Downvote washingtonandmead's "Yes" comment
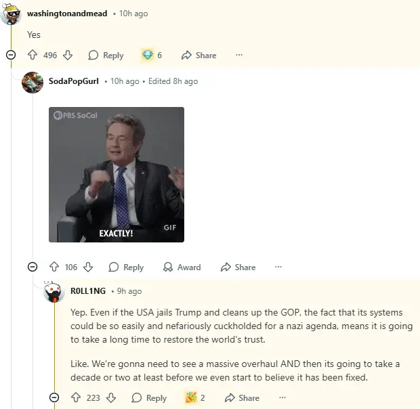Image resolution: width=420 pixels, height=409 pixels. pos(68,56)
